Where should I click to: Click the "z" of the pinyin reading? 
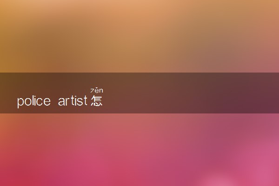click(92, 91)
